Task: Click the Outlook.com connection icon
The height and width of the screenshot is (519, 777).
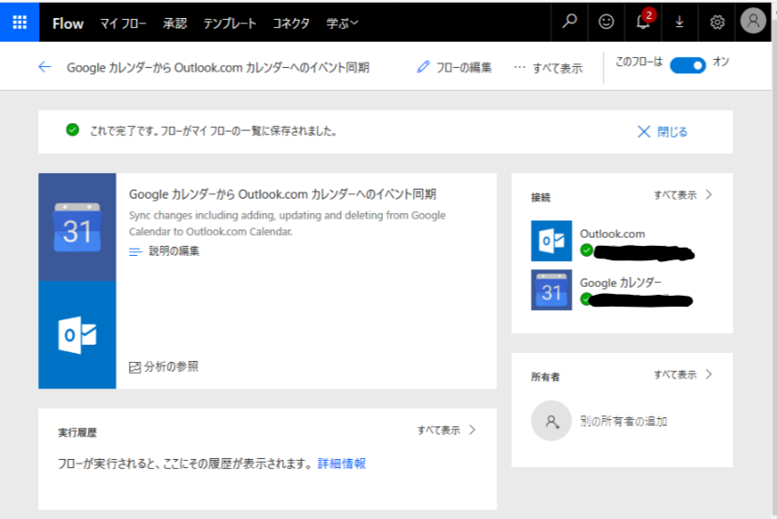Action: [551, 240]
